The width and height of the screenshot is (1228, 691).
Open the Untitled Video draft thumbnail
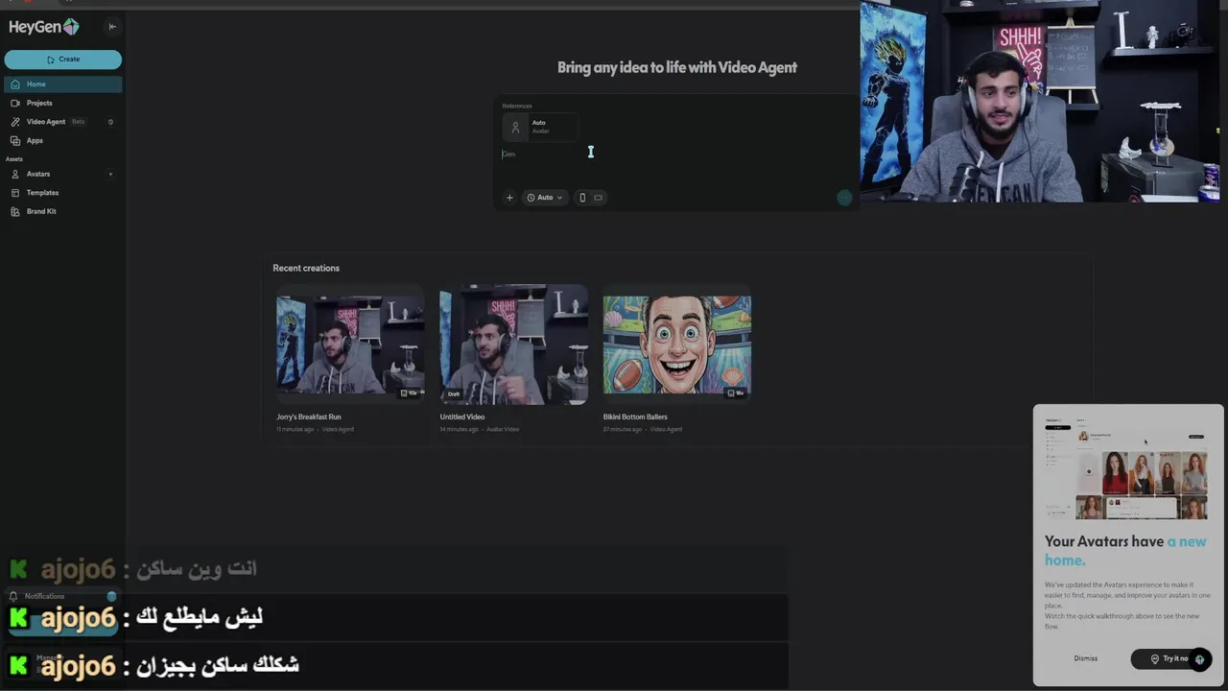pos(513,345)
